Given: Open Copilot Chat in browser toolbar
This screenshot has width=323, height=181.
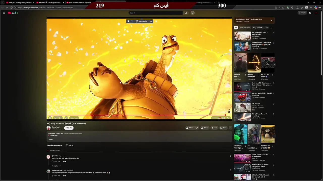Looking at the screenshot, I should point(318,8).
